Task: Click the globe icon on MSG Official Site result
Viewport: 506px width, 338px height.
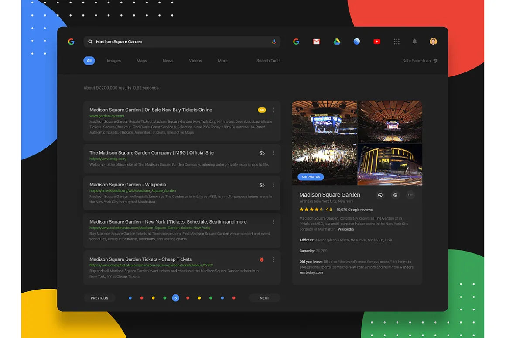Action: click(x=262, y=153)
